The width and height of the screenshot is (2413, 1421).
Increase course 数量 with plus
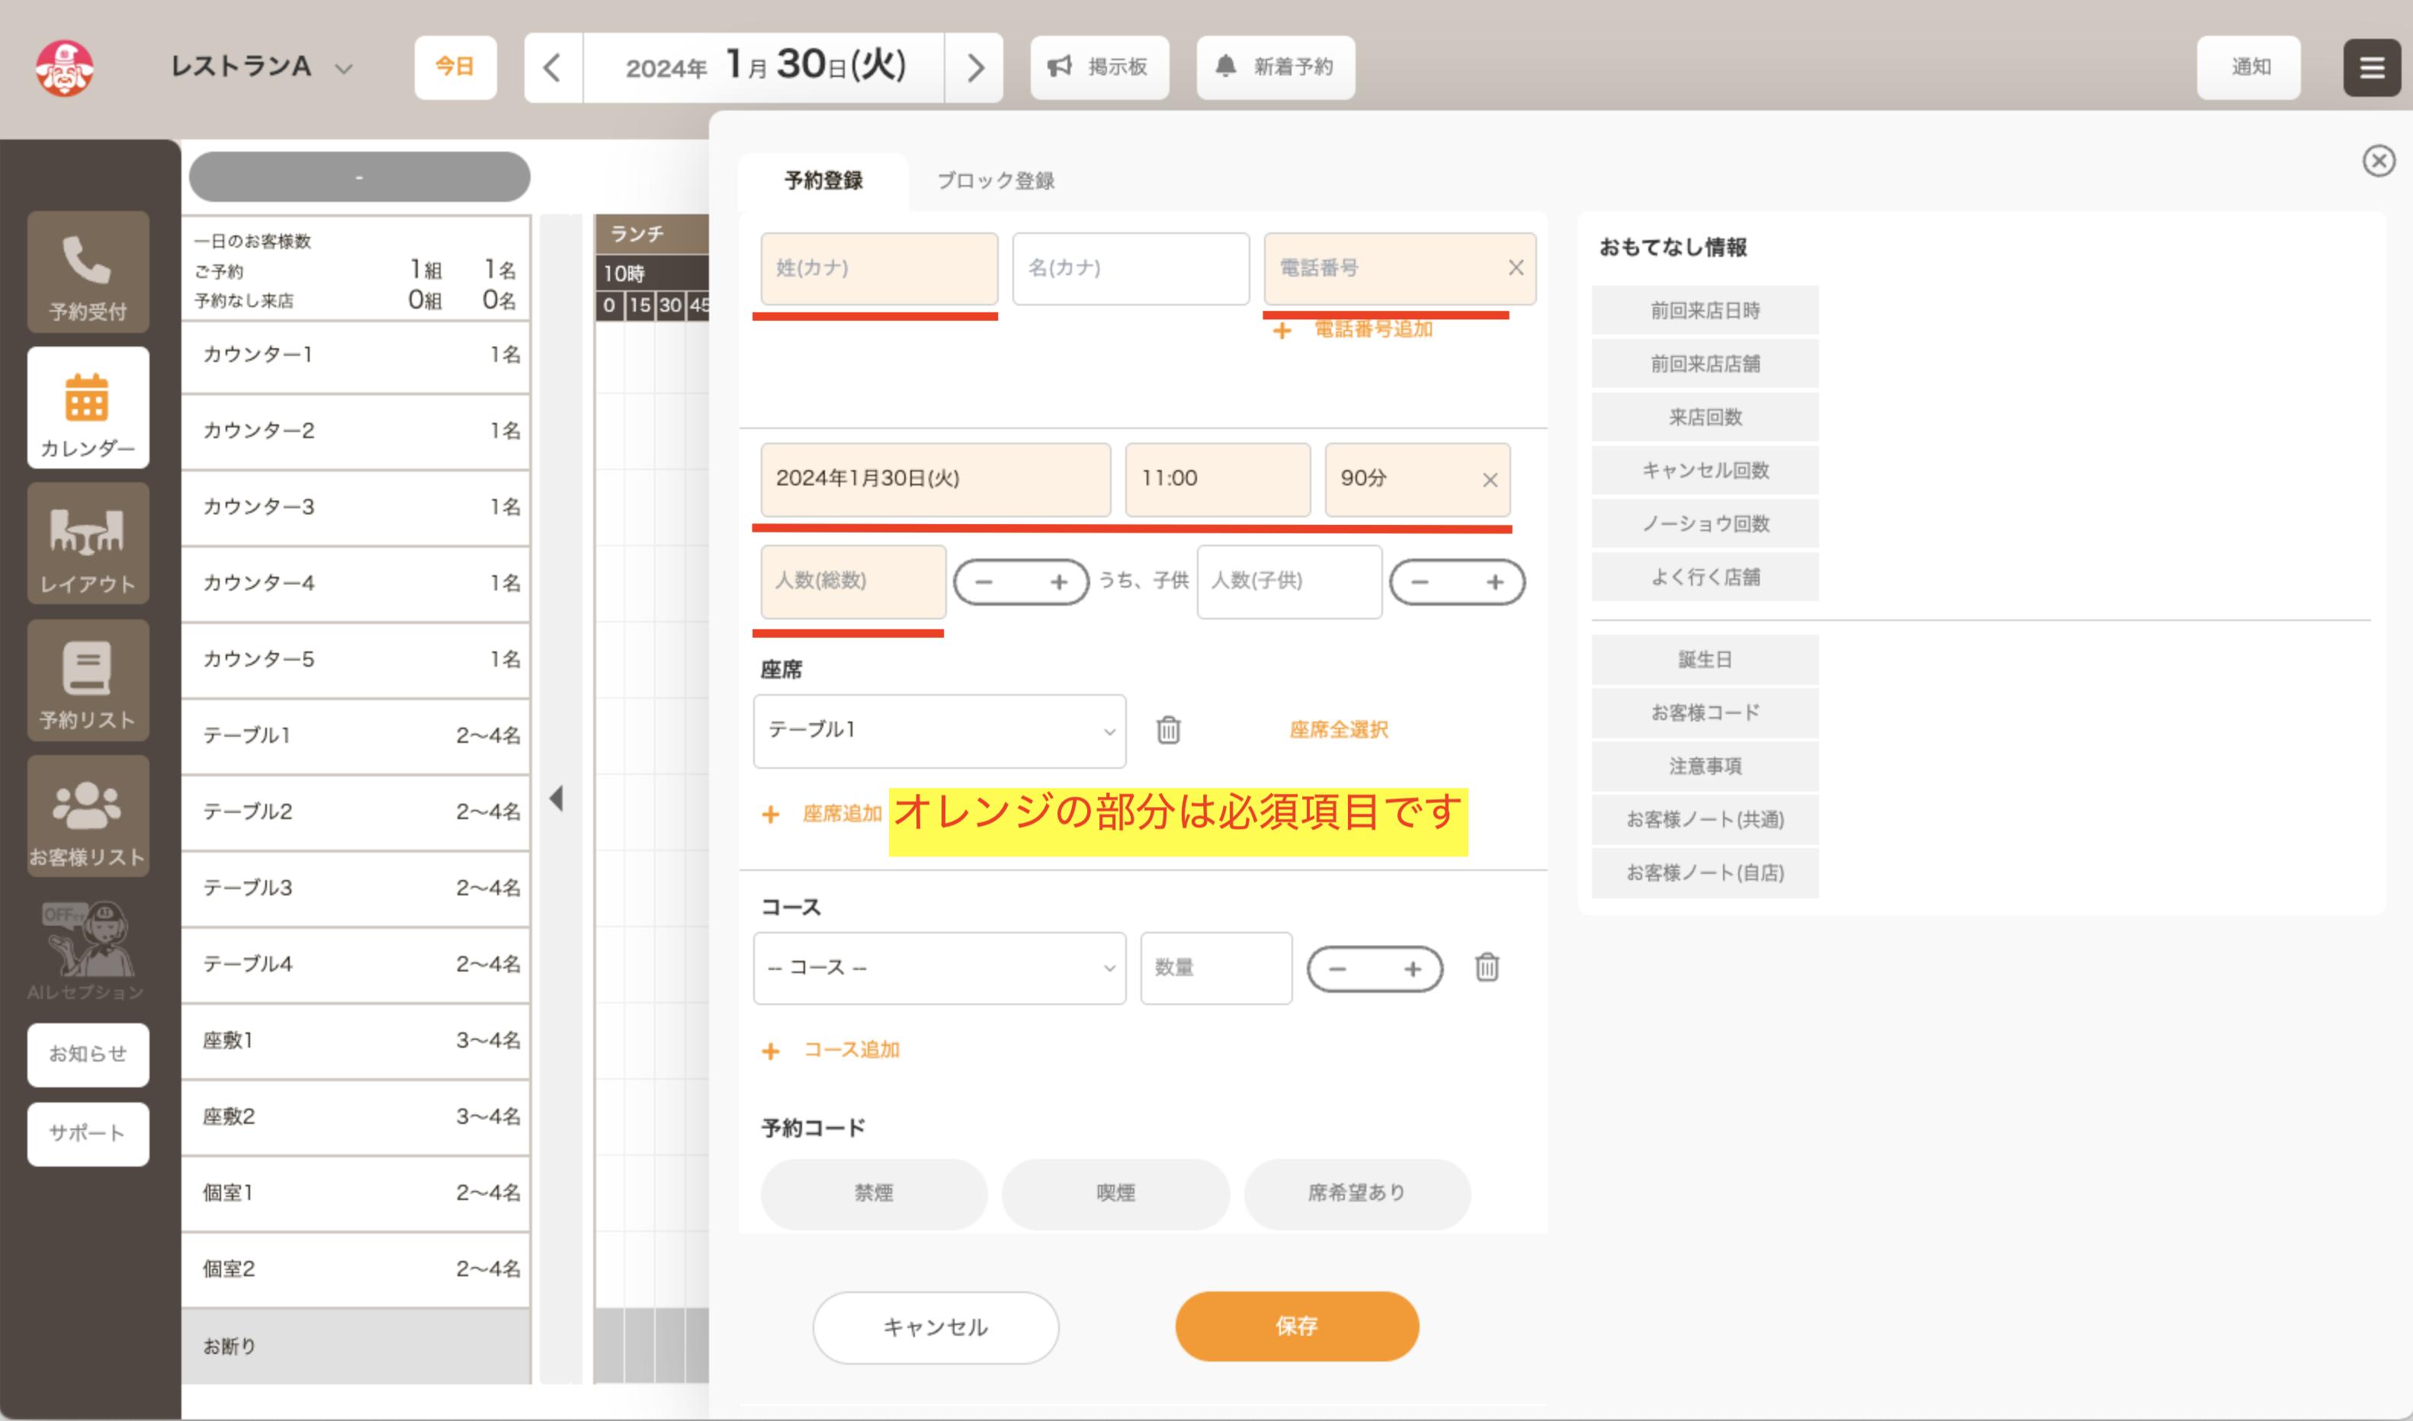click(x=1412, y=969)
